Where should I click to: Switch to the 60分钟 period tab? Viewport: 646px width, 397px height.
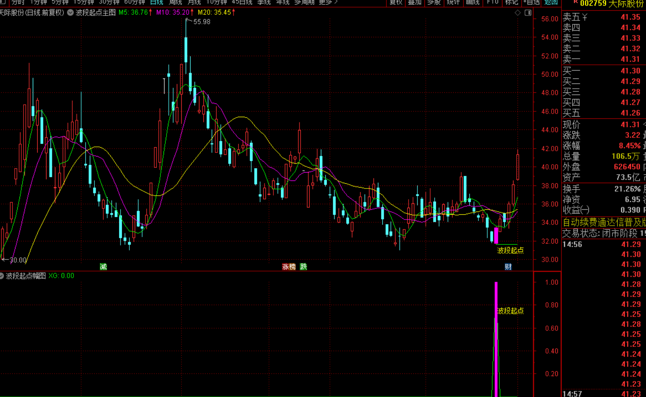(134, 2)
